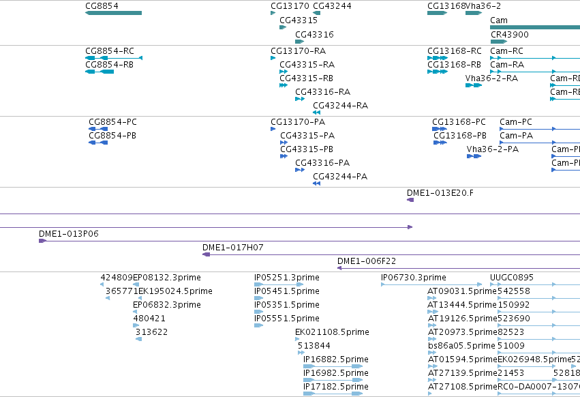This screenshot has width=580, height=397.
Task: Select the CG13168-PC protein feature
Action: (x=440, y=129)
